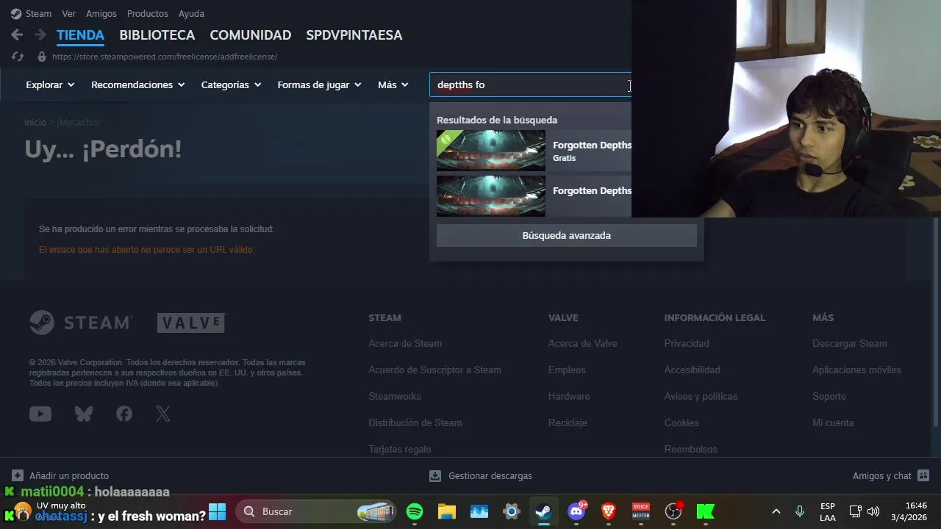Click the Gestionar descargas download icon
This screenshot has width=941, height=529.
(435, 475)
